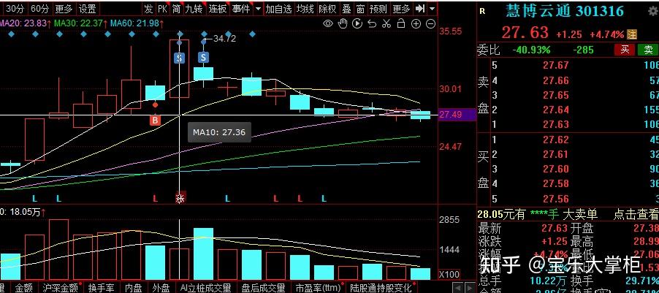Viewport: 659px width, 293px height.
Task: Toggle 除权 adjustment mode
Action: [327, 9]
